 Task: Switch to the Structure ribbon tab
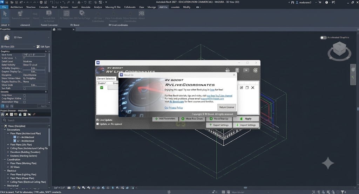coord(31,7)
